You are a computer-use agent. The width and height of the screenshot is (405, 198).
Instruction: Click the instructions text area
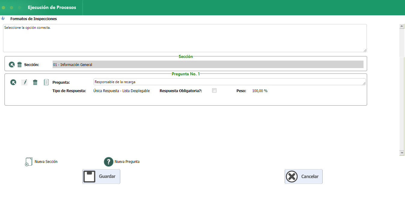(x=185, y=38)
